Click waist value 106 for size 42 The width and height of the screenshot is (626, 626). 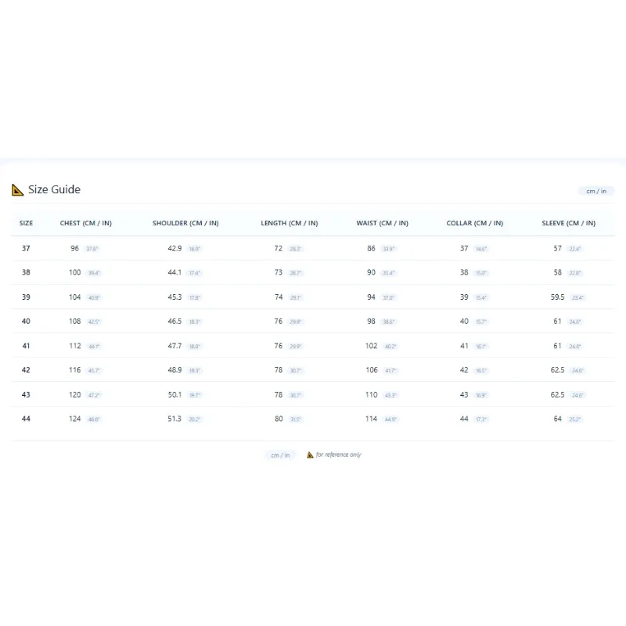[x=371, y=370]
